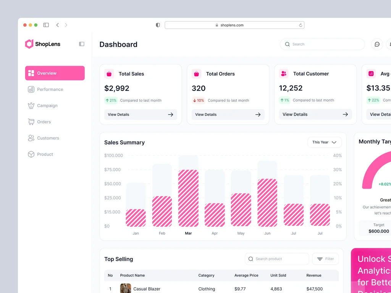The image size is (391, 293).
Task: Collapse the ShopLens sidebar panel icon
Action: tap(82, 44)
